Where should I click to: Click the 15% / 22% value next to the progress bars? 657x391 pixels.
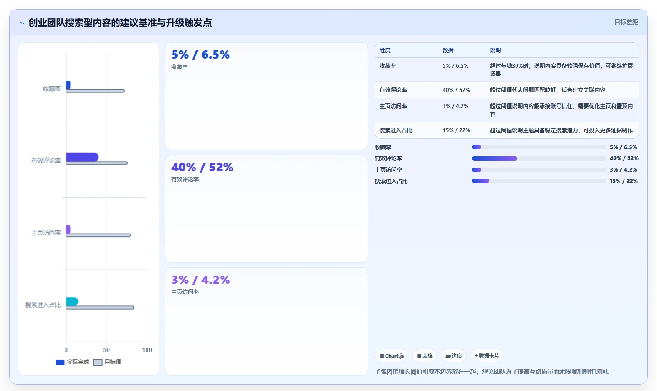624,181
